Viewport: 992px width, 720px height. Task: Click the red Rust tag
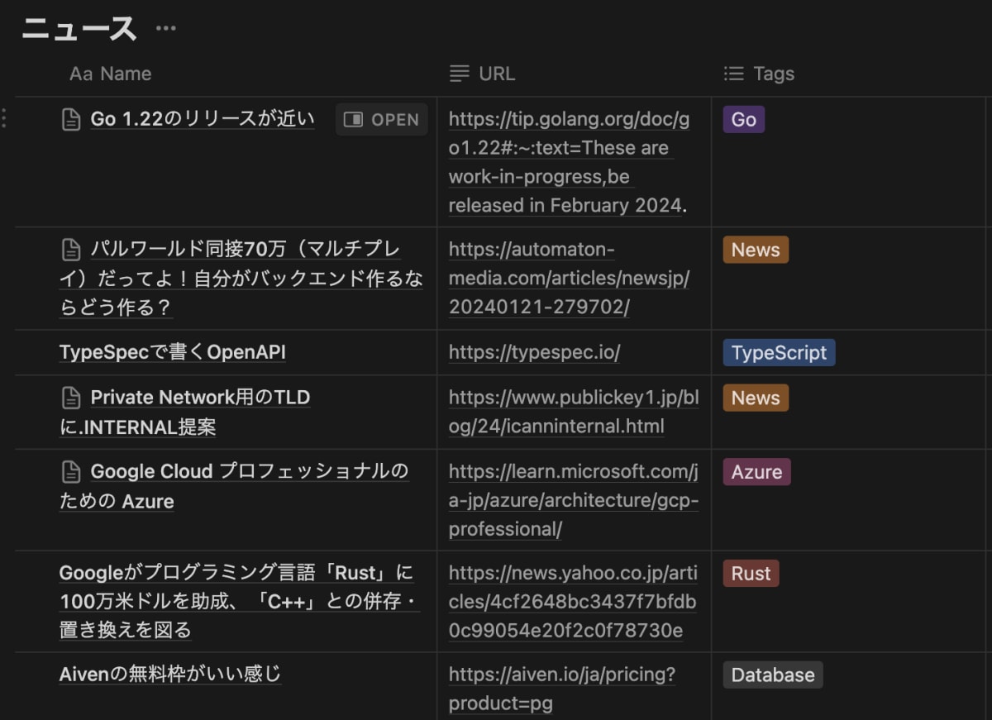click(751, 574)
